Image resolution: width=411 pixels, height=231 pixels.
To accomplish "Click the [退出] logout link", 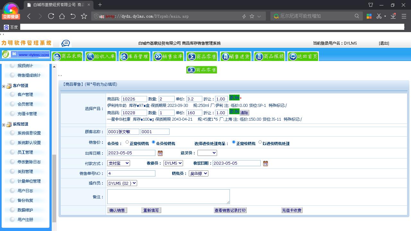I will coord(384,43).
